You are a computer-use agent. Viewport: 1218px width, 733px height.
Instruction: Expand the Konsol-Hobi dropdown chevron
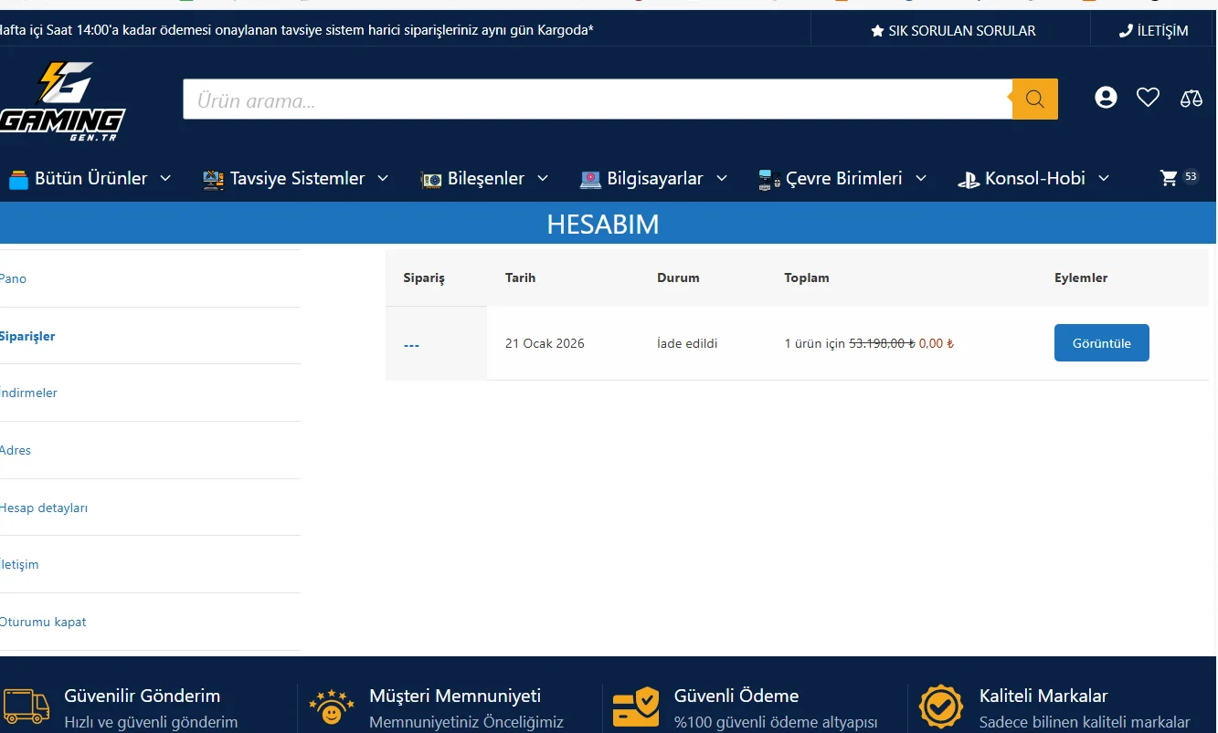tap(1104, 178)
